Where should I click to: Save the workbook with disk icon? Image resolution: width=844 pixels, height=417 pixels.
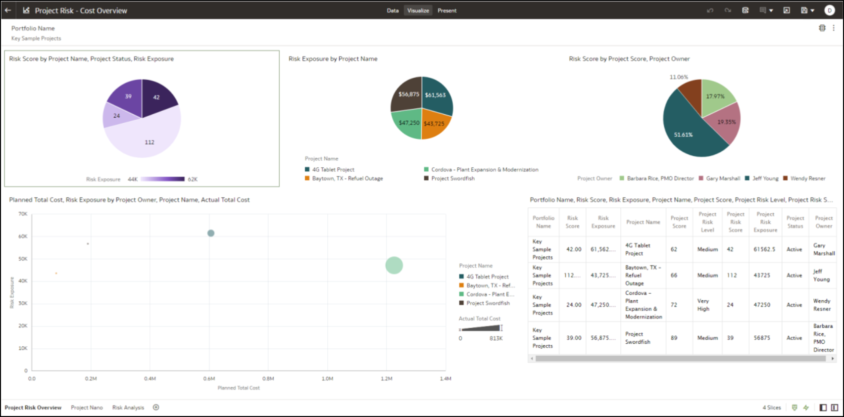tap(804, 10)
